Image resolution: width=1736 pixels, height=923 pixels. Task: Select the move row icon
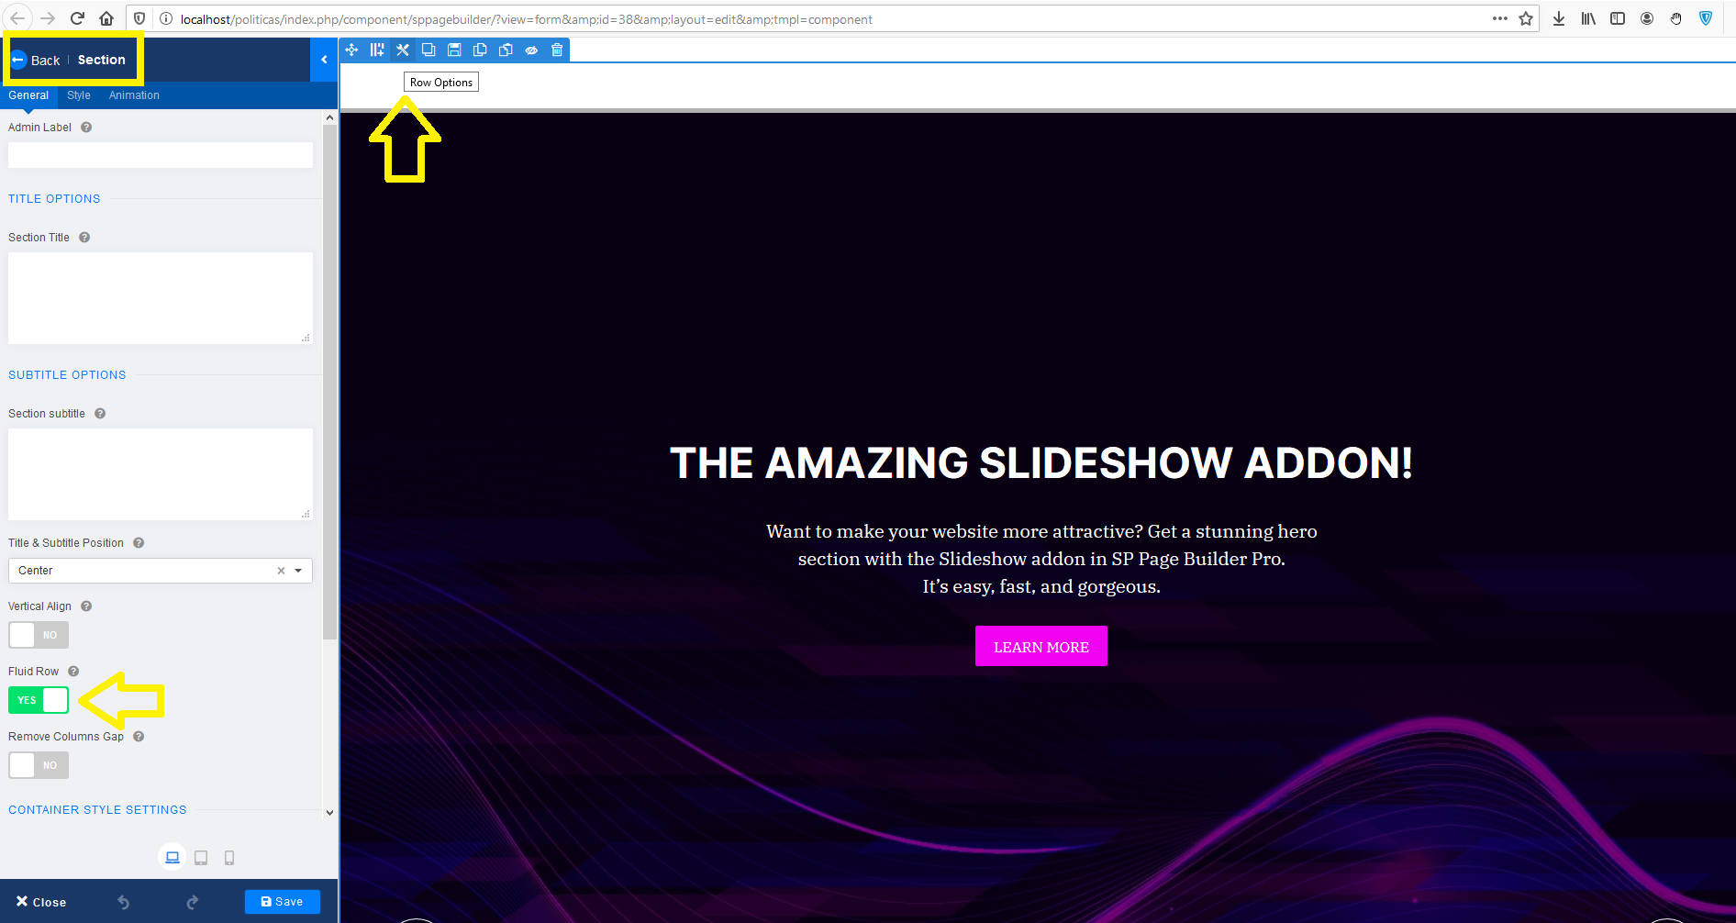coord(351,50)
